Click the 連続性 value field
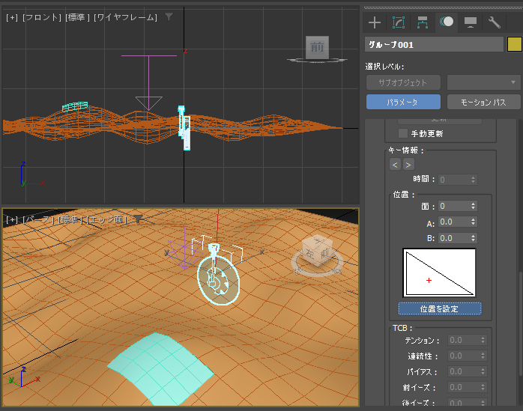The image size is (523, 411). tap(463, 356)
